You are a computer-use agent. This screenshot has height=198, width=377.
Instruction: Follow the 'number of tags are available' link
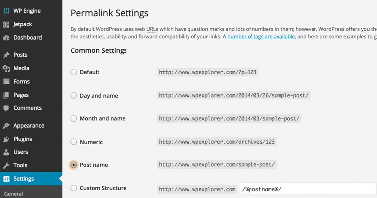tap(261, 37)
